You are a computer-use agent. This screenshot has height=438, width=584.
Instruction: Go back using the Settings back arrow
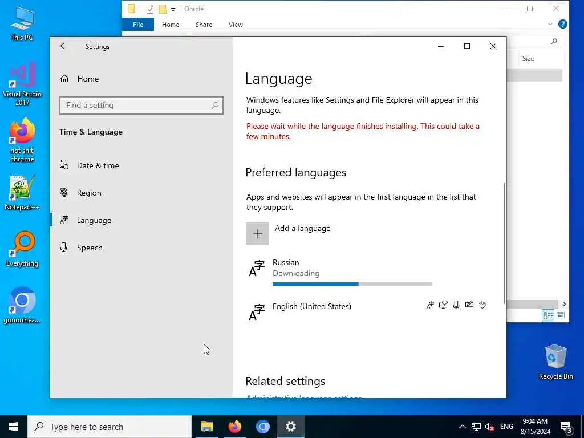[x=64, y=46]
